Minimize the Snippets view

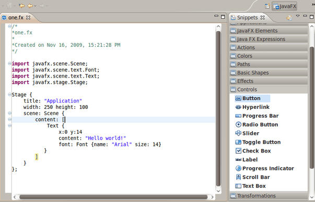305,16
